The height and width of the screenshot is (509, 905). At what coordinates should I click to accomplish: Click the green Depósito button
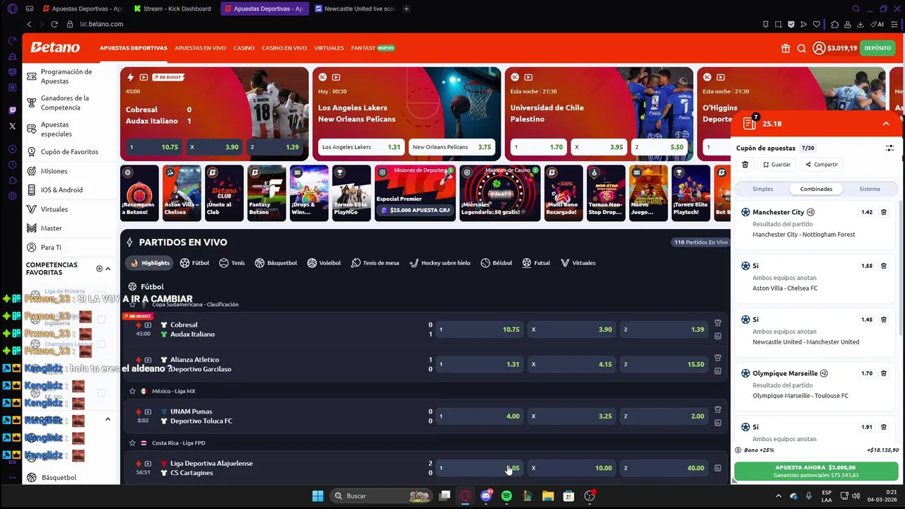pyautogui.click(x=877, y=48)
